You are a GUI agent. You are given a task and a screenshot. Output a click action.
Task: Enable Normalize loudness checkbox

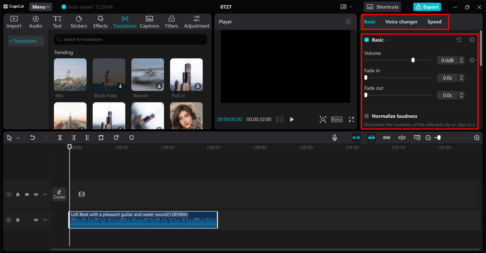pyautogui.click(x=367, y=116)
